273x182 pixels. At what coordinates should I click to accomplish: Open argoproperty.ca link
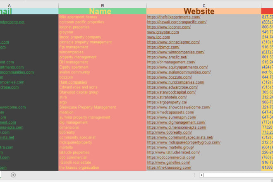click(167, 102)
